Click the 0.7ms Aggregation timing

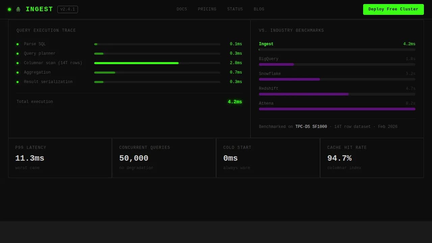(236, 73)
